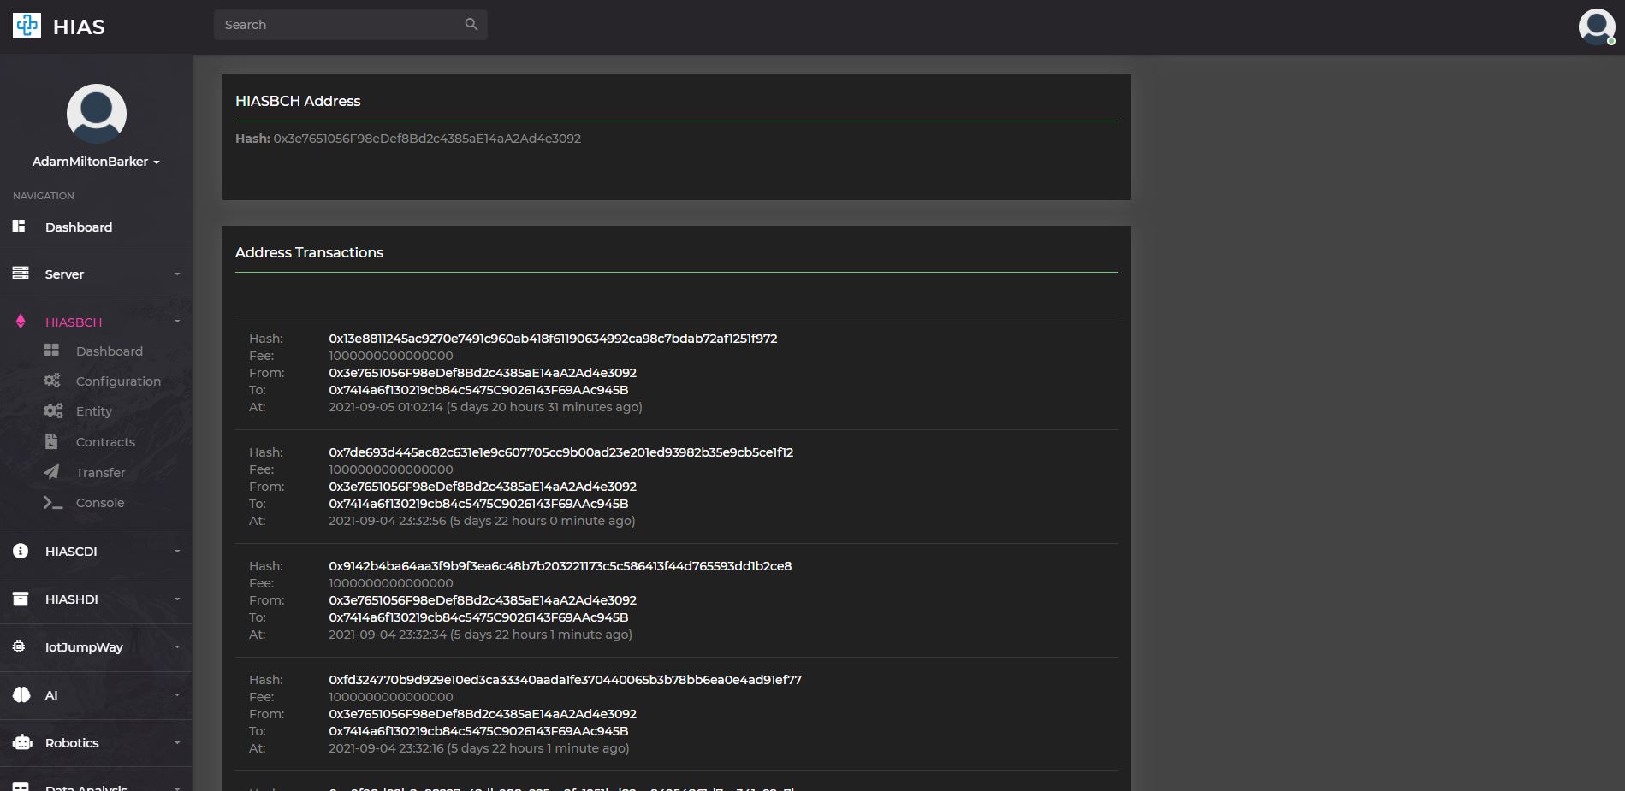Click inside the Search input field

[341, 25]
